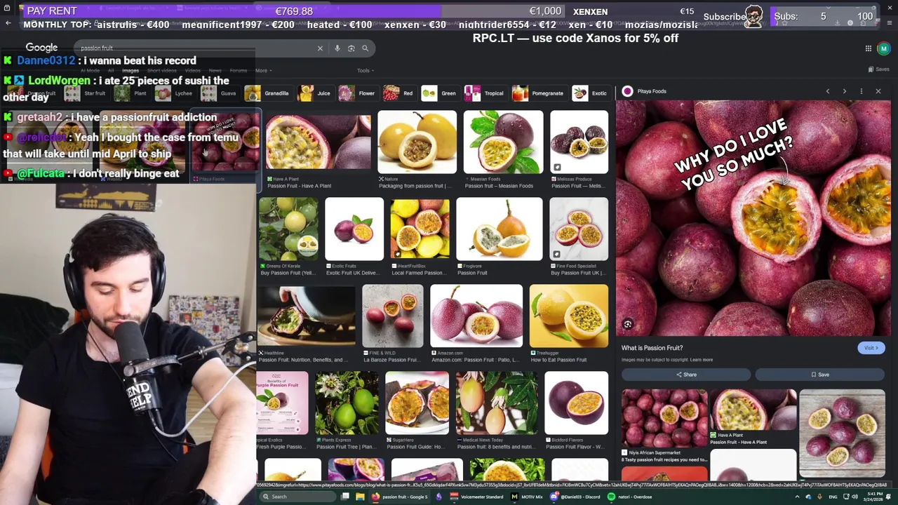The image size is (898, 505).
Task: Open the Google account avatar
Action: [883, 48]
